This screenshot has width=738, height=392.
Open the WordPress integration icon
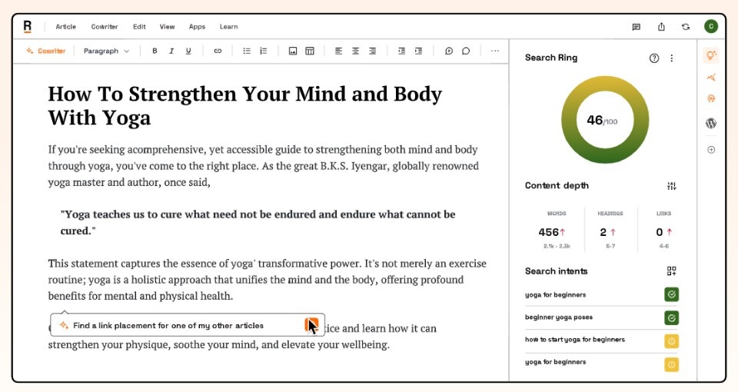[710, 123]
